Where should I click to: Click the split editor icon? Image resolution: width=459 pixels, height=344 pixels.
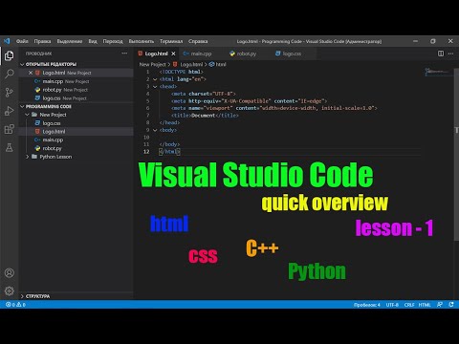click(x=441, y=54)
